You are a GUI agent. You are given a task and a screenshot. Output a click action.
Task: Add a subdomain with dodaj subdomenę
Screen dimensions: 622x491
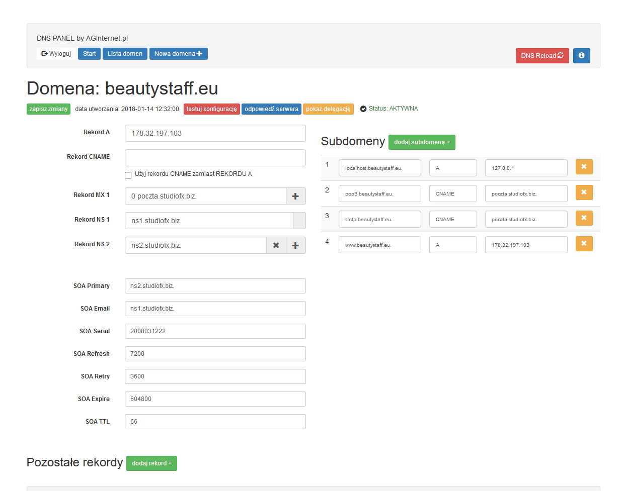422,142
